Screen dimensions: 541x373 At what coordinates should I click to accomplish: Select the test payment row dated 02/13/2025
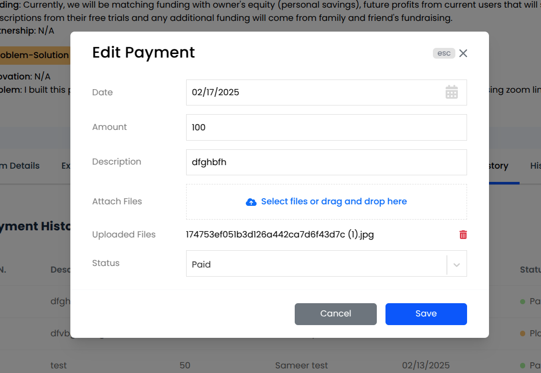(x=59, y=365)
